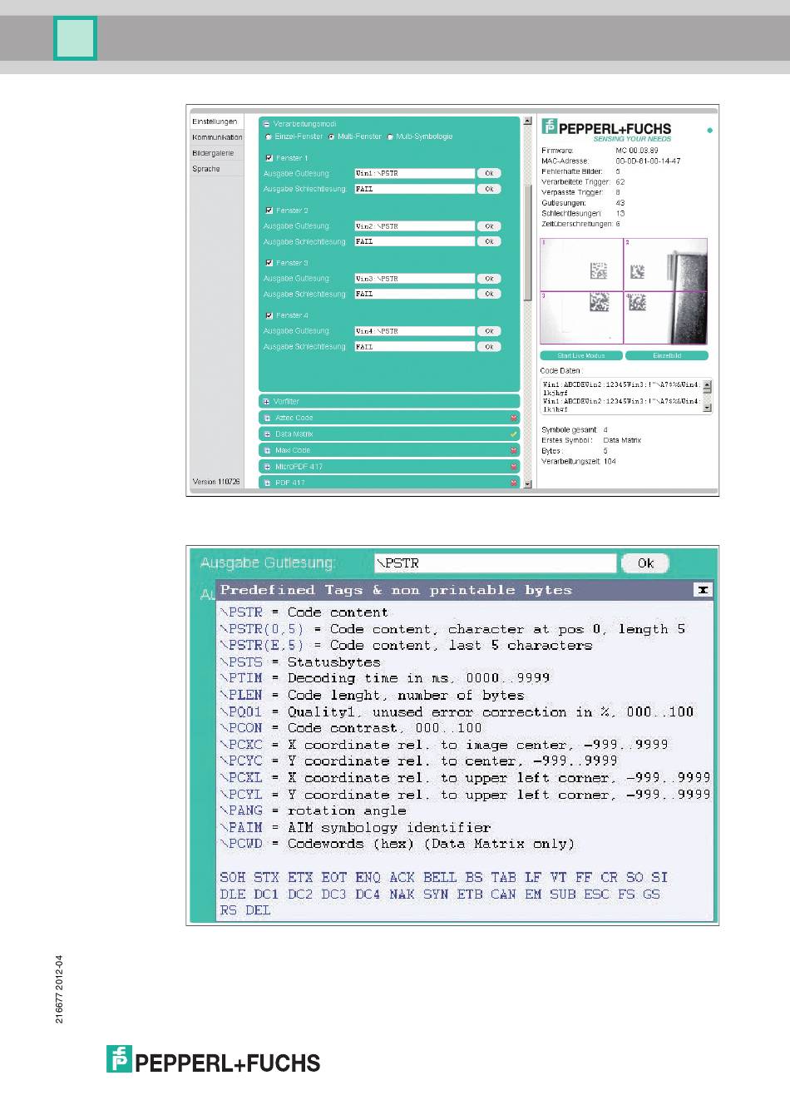The image size is (790, 1120).
Task: Click the Einzelbild button
Action: [667, 355]
